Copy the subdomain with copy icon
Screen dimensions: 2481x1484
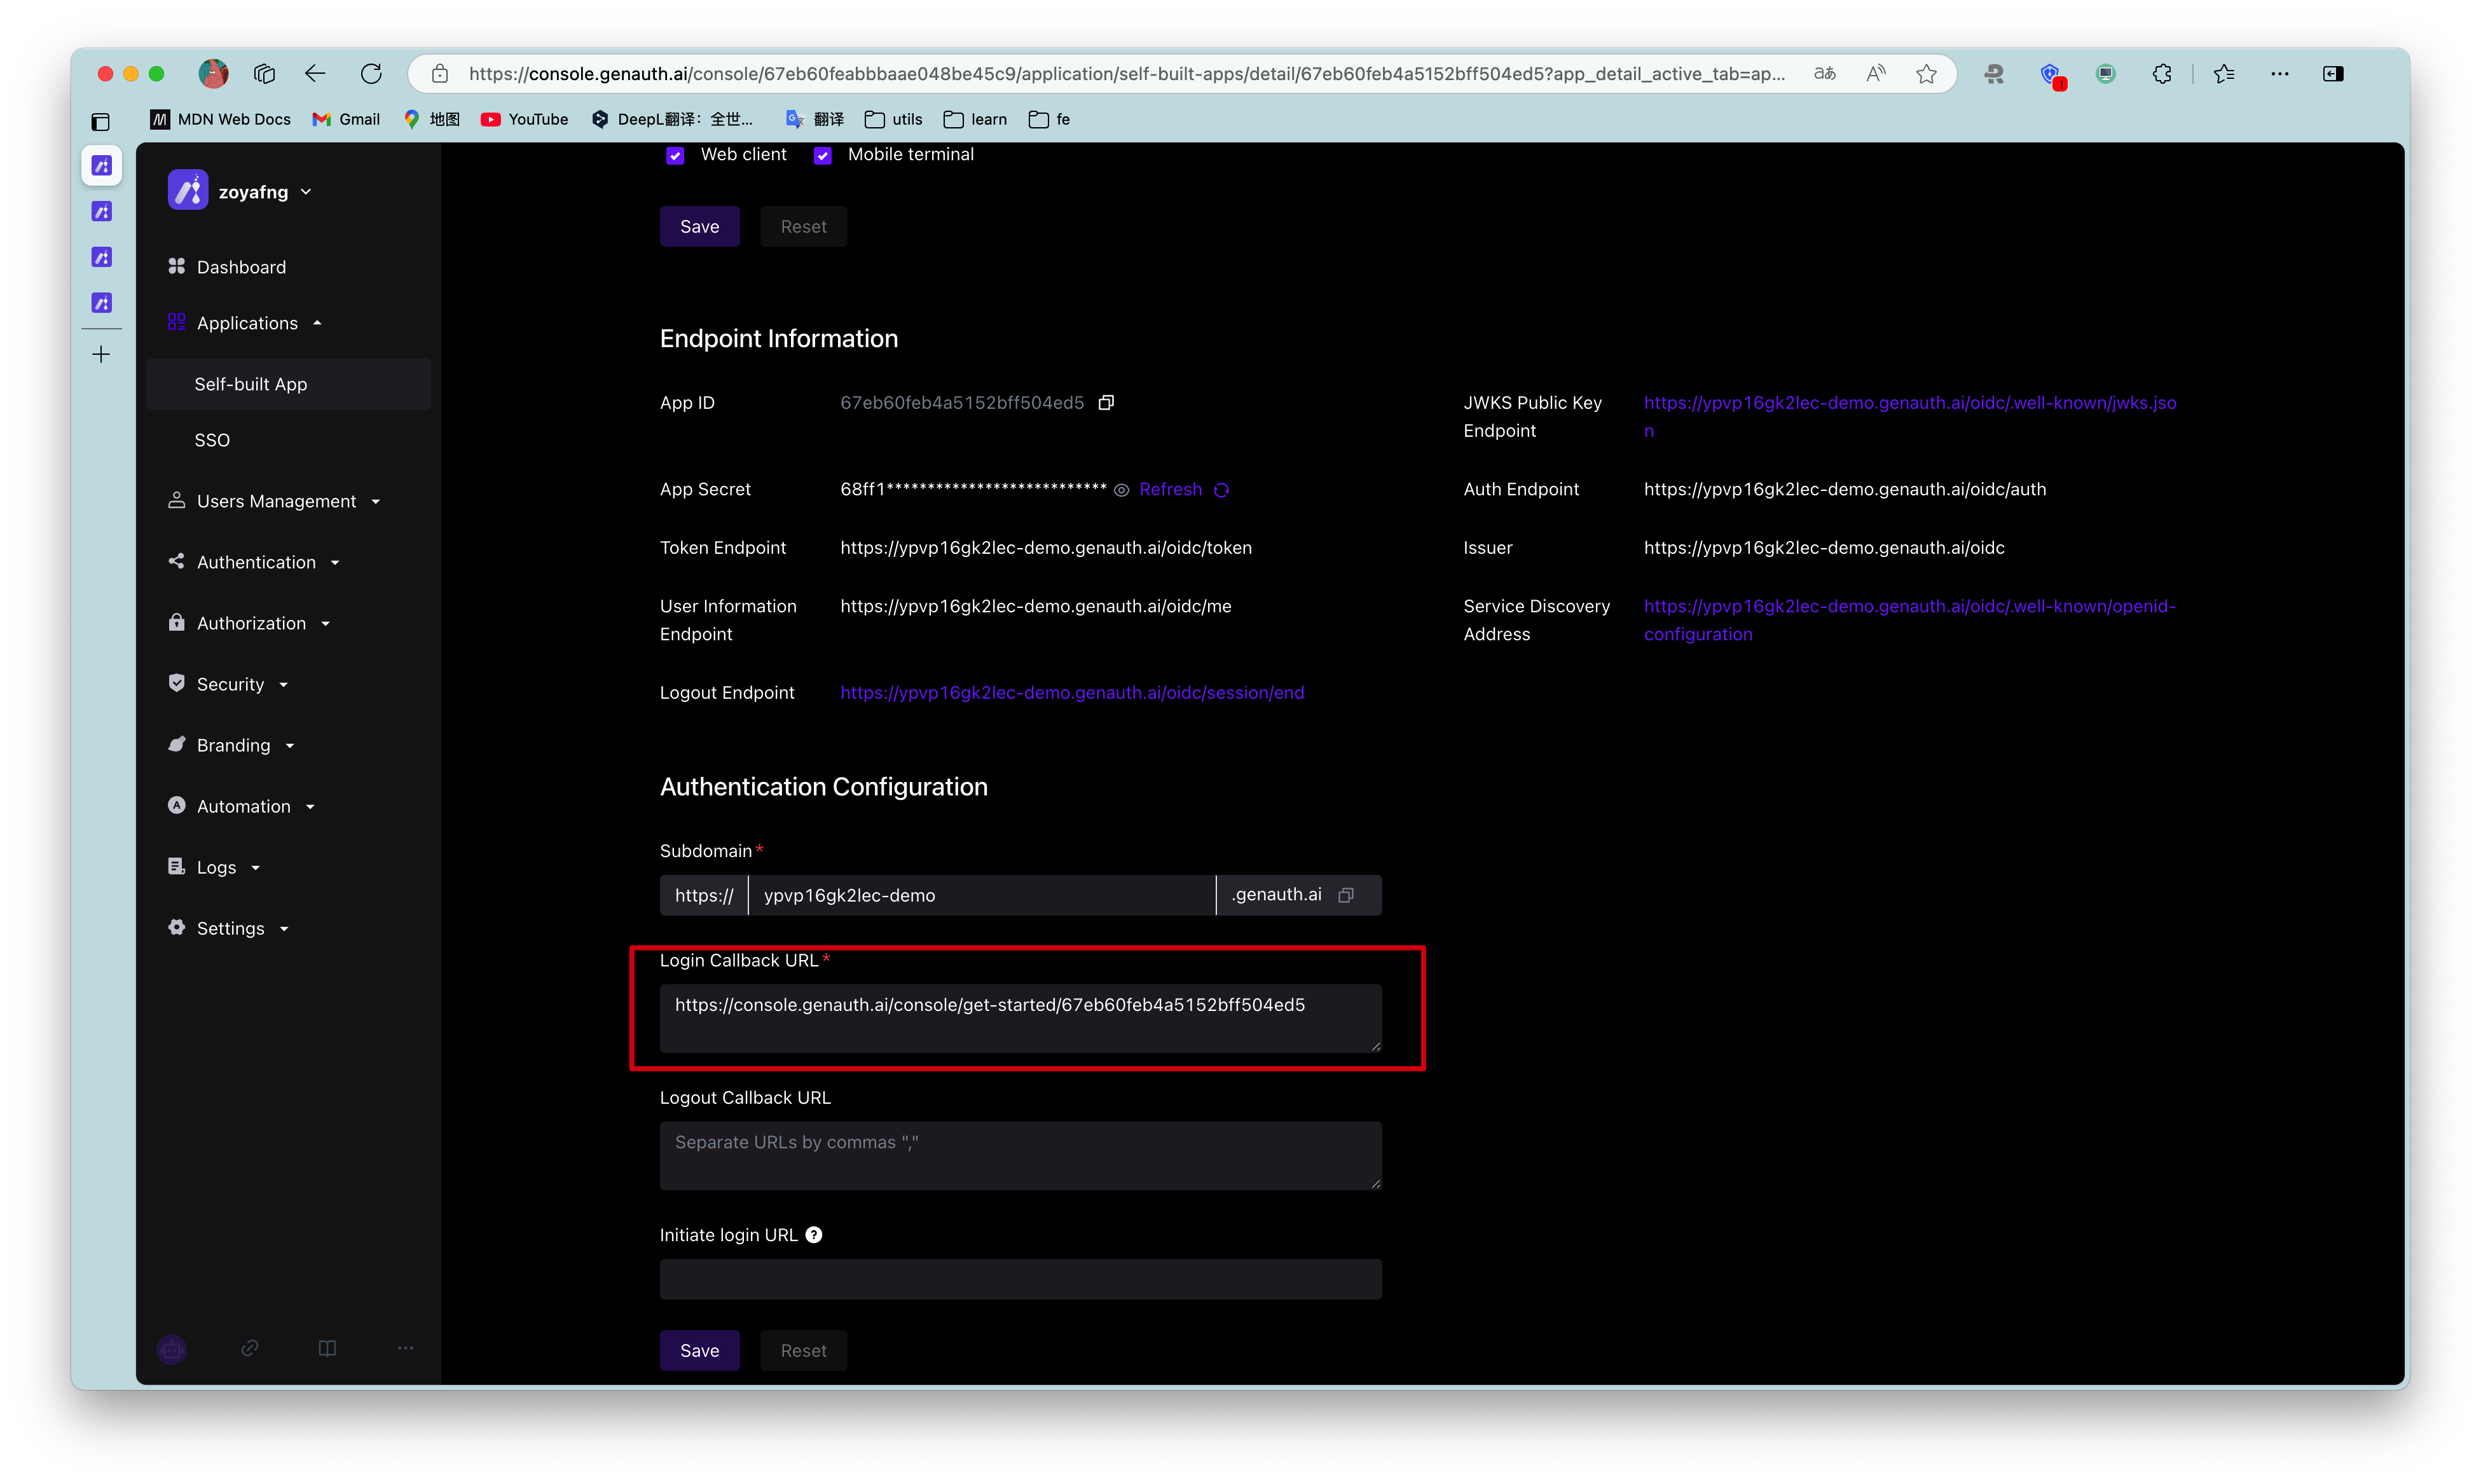1346,895
